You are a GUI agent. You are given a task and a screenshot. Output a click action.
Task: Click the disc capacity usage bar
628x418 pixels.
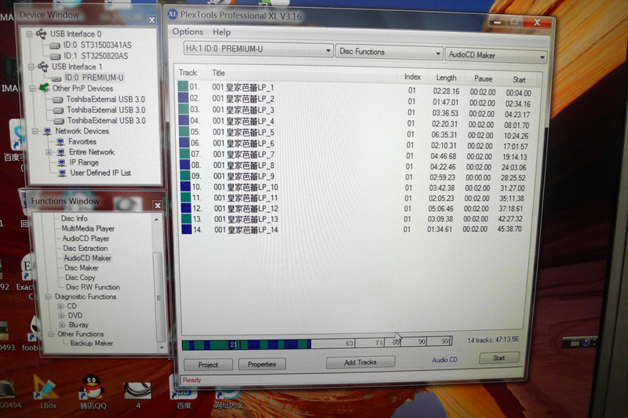[x=317, y=343]
